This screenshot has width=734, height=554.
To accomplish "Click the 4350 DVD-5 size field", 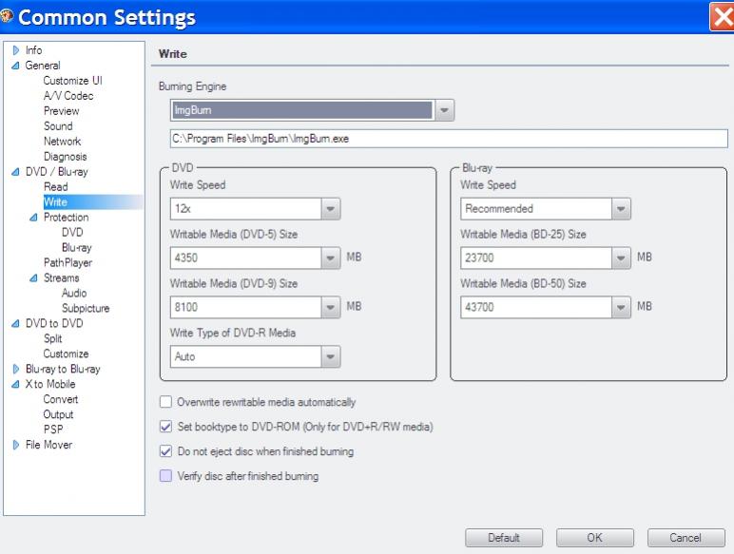I will (245, 258).
